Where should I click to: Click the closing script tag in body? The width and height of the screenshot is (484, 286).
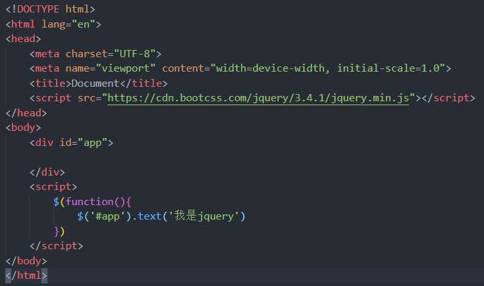point(57,246)
